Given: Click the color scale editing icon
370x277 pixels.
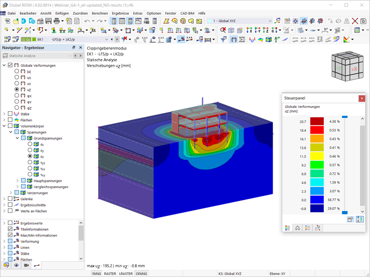Looking at the screenshot, I should click(347, 39).
